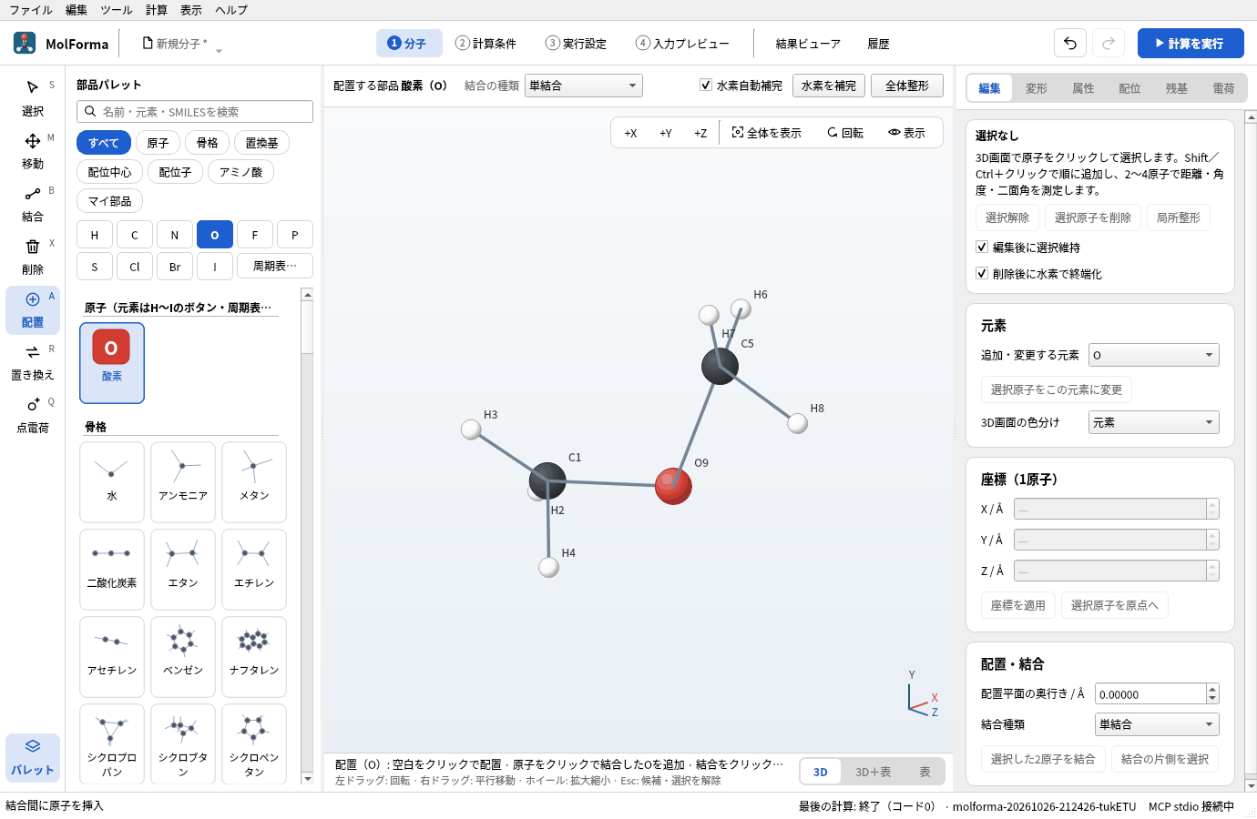1257x819 pixels.
Task: Click the MolForma app logo
Action: point(25,43)
